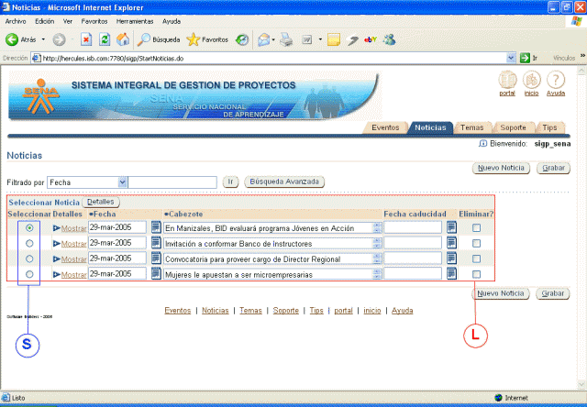Expand Mostrar details triangle for Mujeres row
Viewport: 587px width, 407px height.
57,274
